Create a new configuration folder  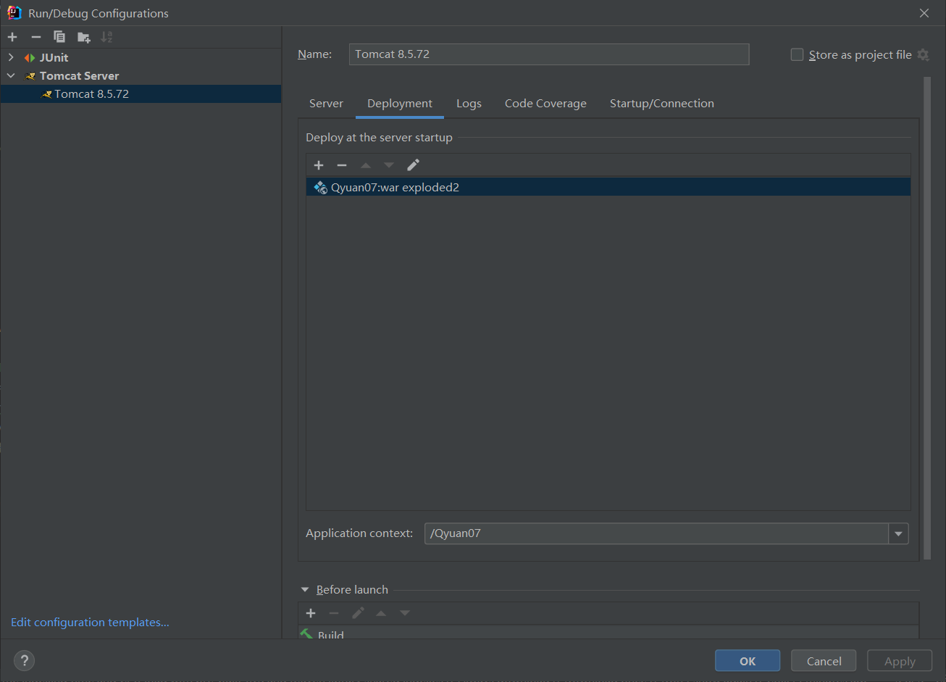click(84, 37)
